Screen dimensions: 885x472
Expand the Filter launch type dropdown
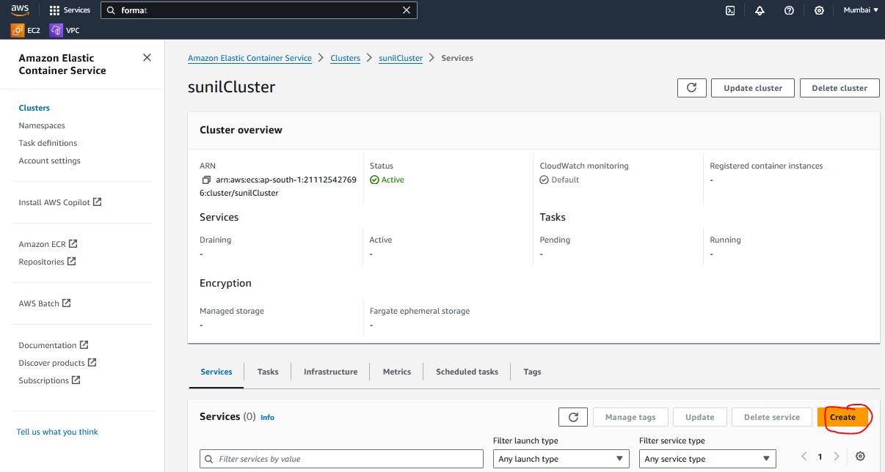[561, 459]
